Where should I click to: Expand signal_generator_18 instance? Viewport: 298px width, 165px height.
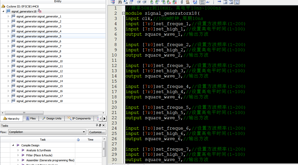pos(8,101)
